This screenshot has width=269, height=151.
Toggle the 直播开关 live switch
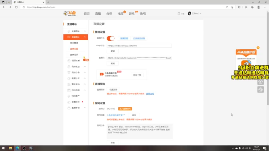111,38
